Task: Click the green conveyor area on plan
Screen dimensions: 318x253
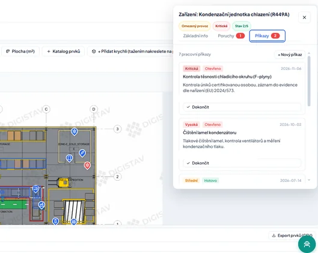Action: tap(13, 204)
